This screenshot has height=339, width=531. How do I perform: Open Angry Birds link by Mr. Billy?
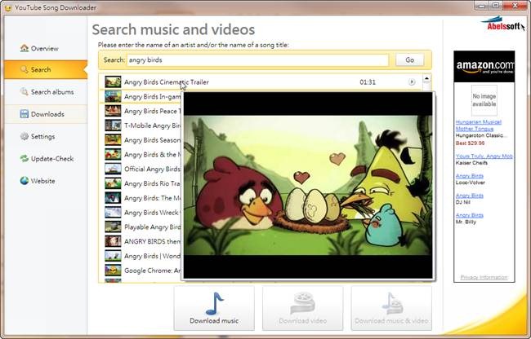tap(470, 215)
